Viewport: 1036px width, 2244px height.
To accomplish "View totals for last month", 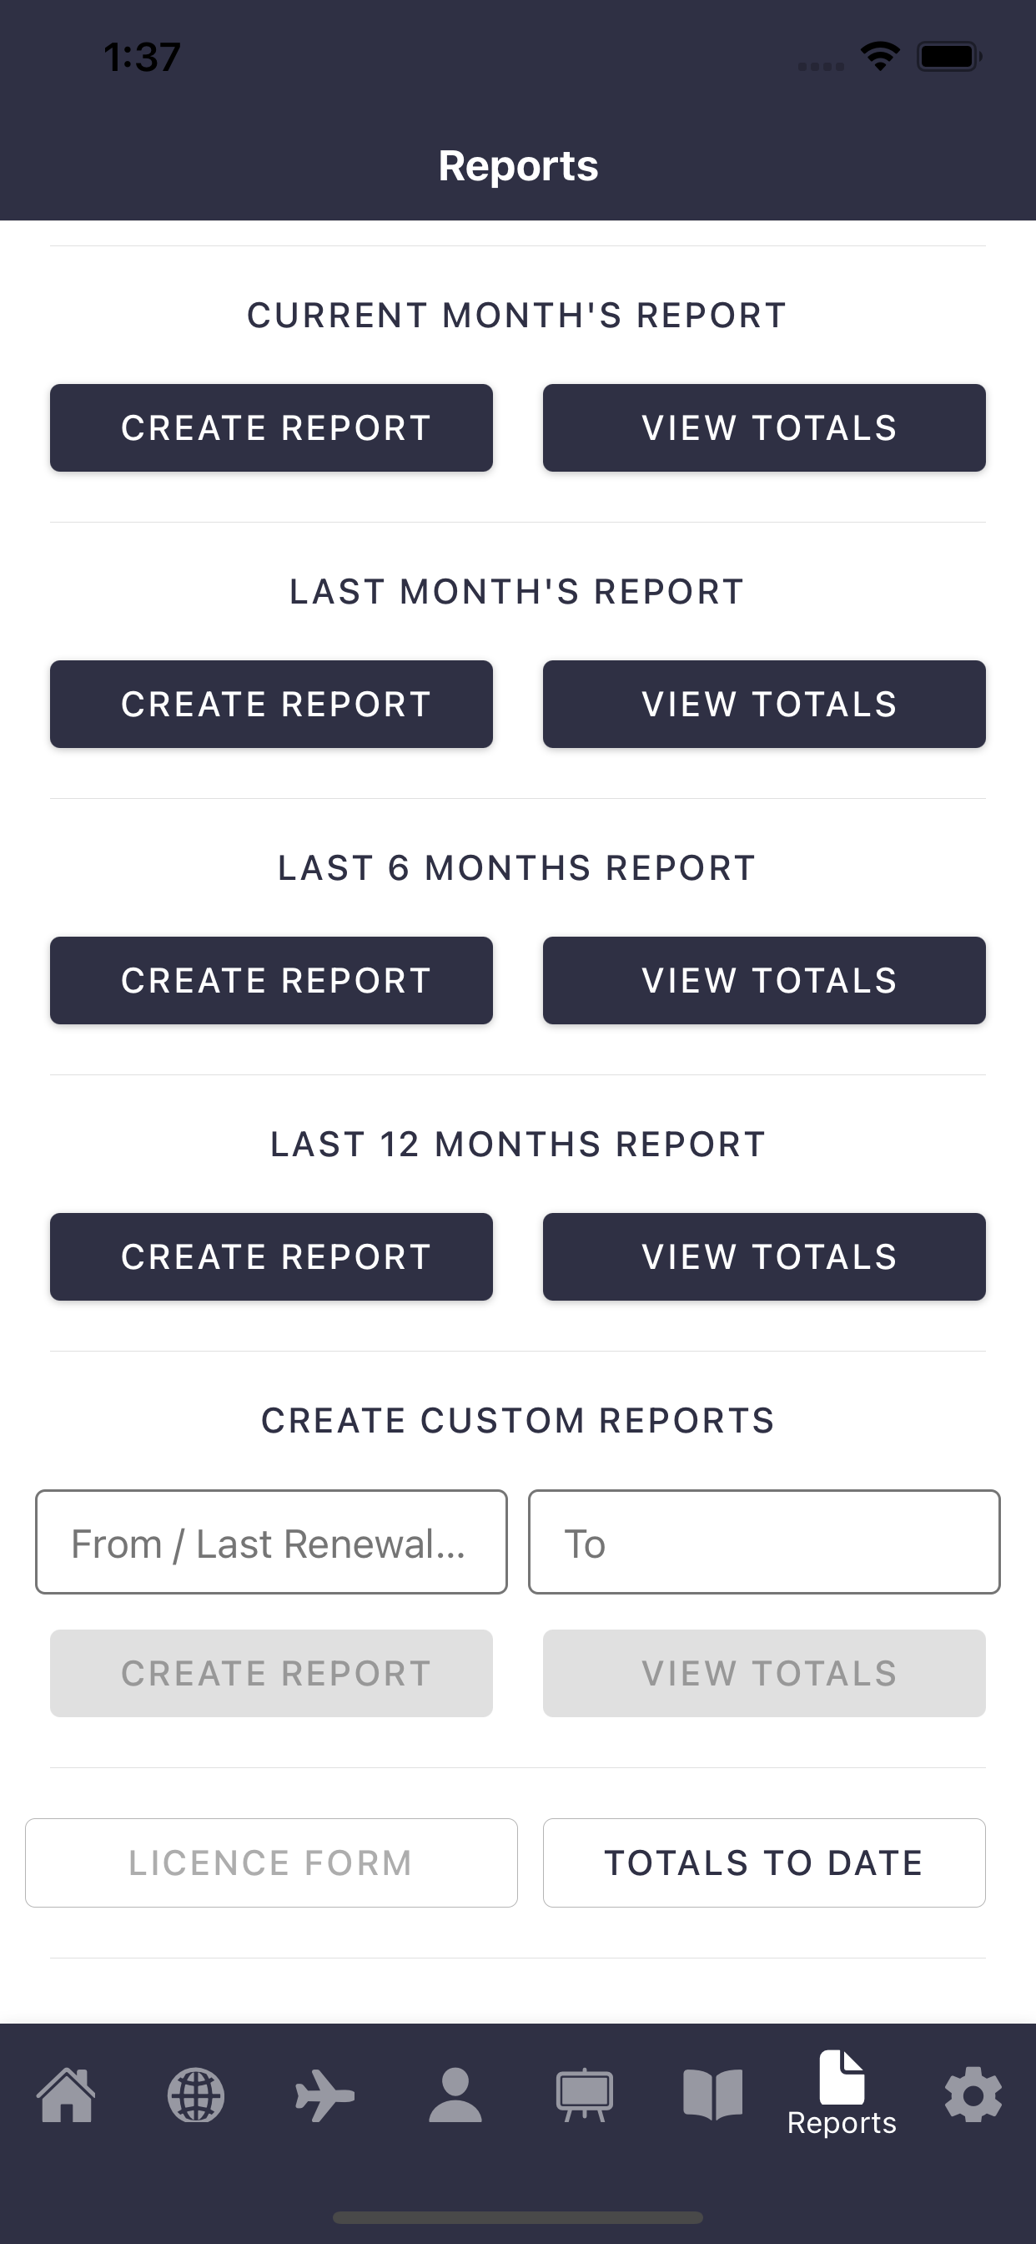I will coord(764,704).
